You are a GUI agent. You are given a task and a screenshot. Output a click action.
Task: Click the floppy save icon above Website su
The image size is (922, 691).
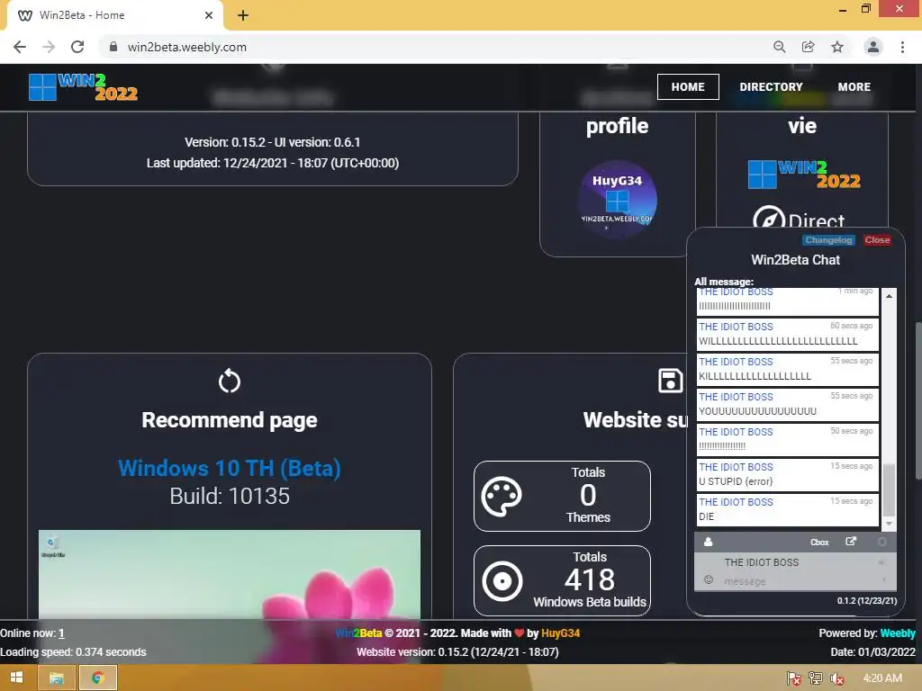670,381
